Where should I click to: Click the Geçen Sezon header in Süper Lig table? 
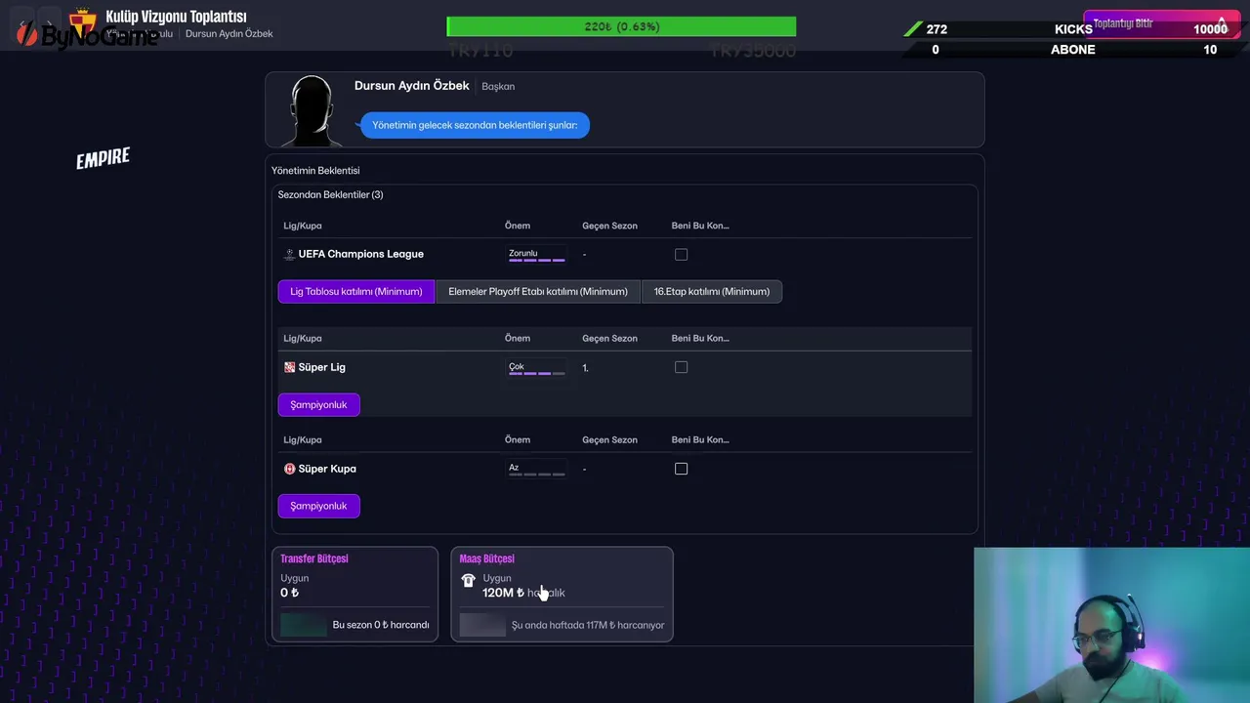click(609, 338)
